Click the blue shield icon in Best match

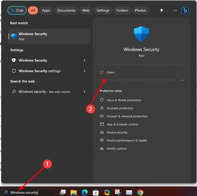tap(14, 36)
